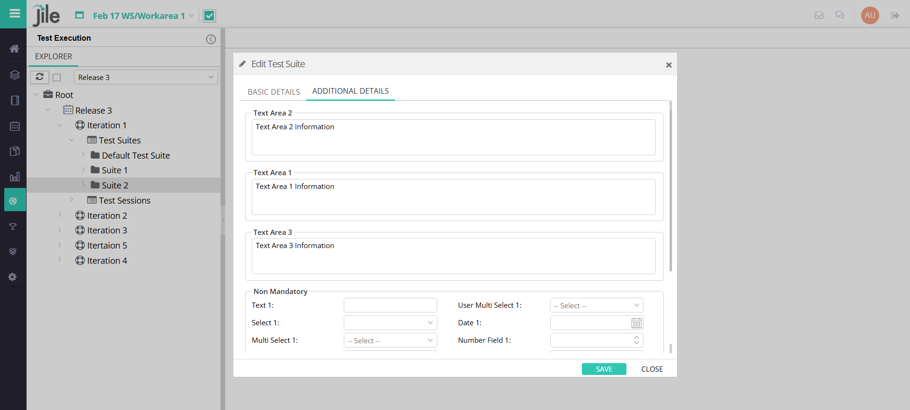Click the trophy icon in sidebar

(x=13, y=227)
